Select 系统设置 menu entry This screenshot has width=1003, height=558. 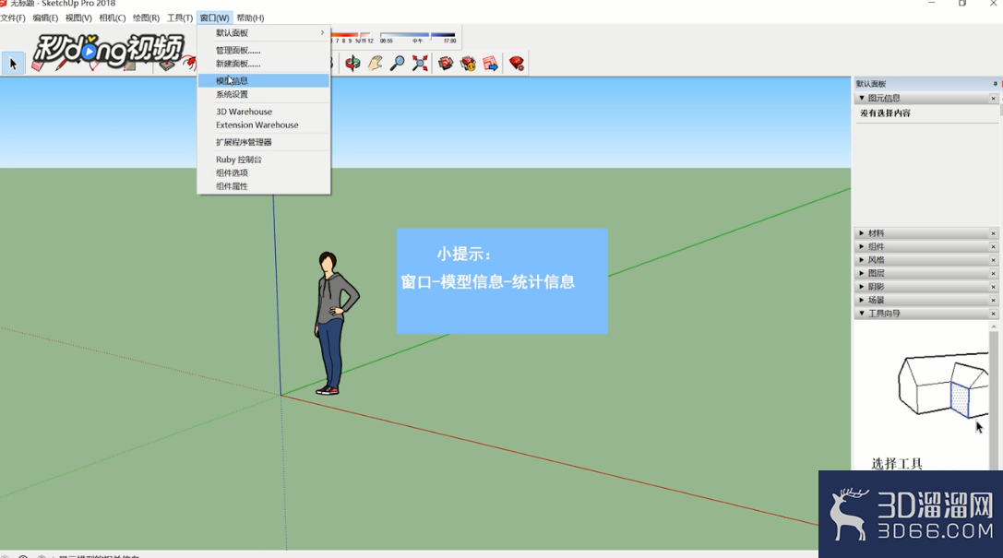pos(264,95)
